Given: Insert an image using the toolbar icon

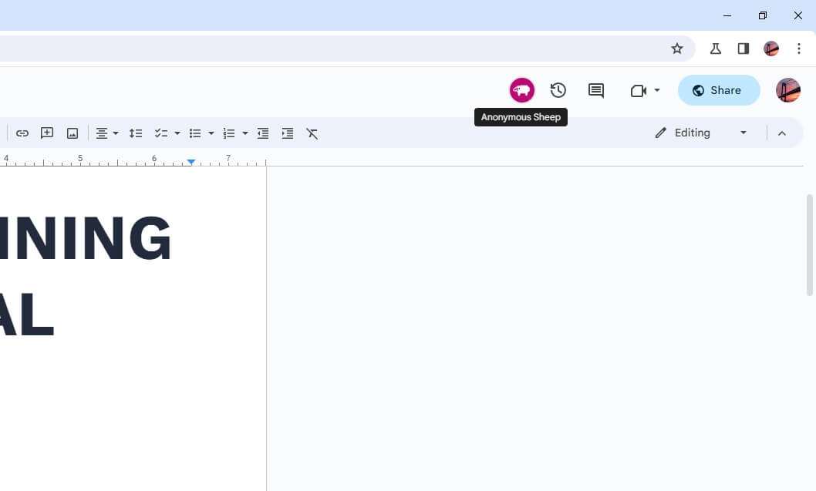Looking at the screenshot, I should 72,133.
